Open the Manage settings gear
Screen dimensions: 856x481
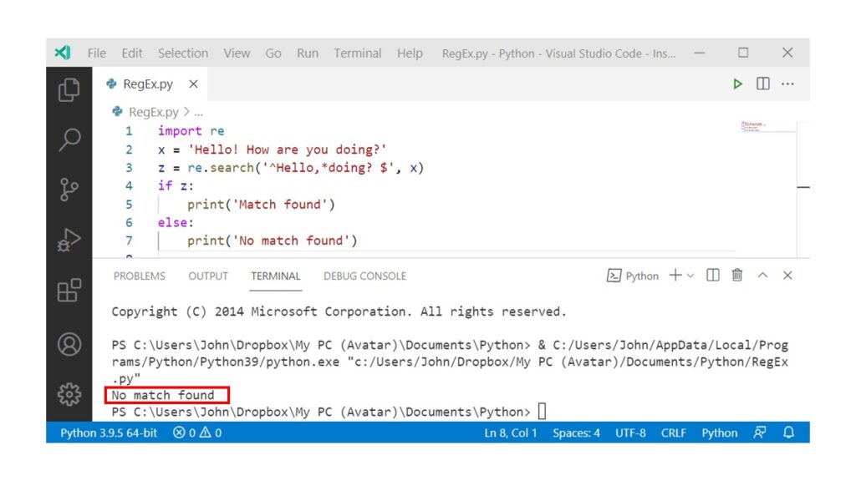point(69,393)
